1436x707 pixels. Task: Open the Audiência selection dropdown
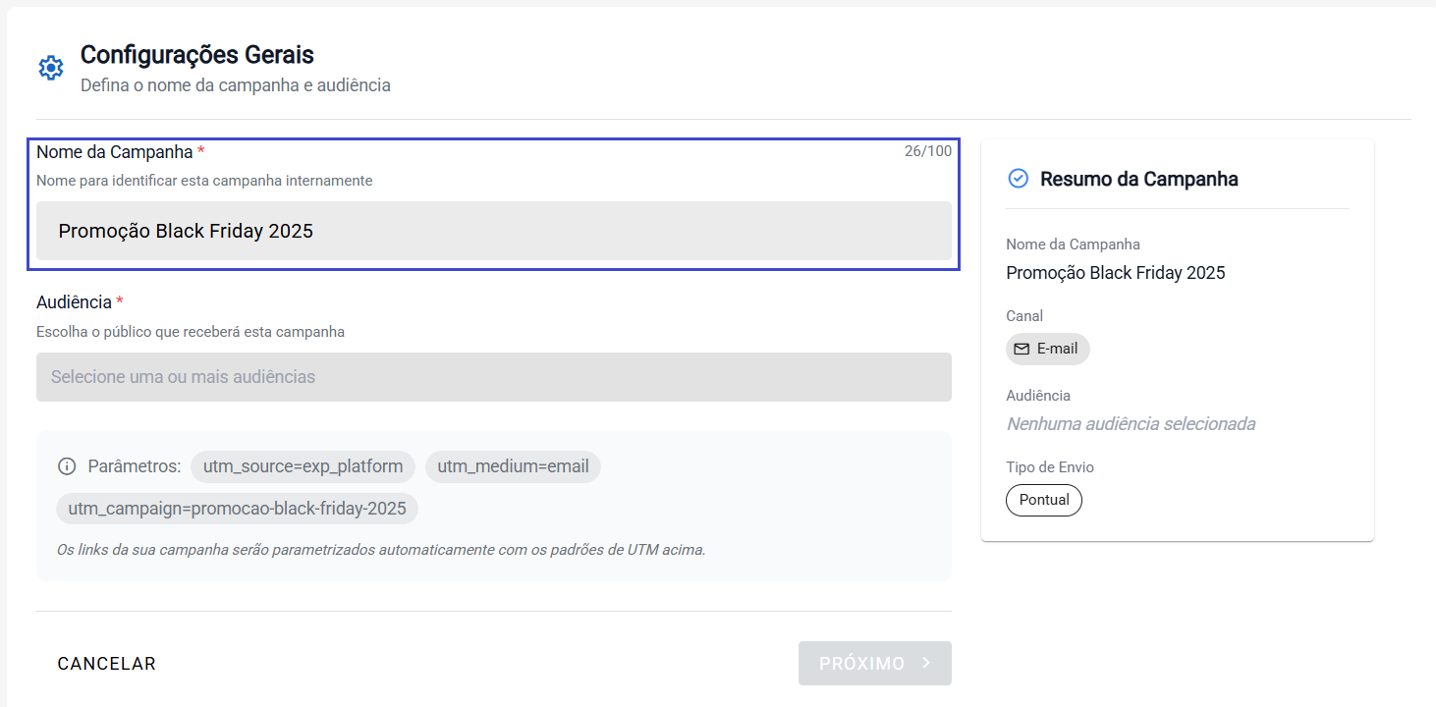point(493,377)
